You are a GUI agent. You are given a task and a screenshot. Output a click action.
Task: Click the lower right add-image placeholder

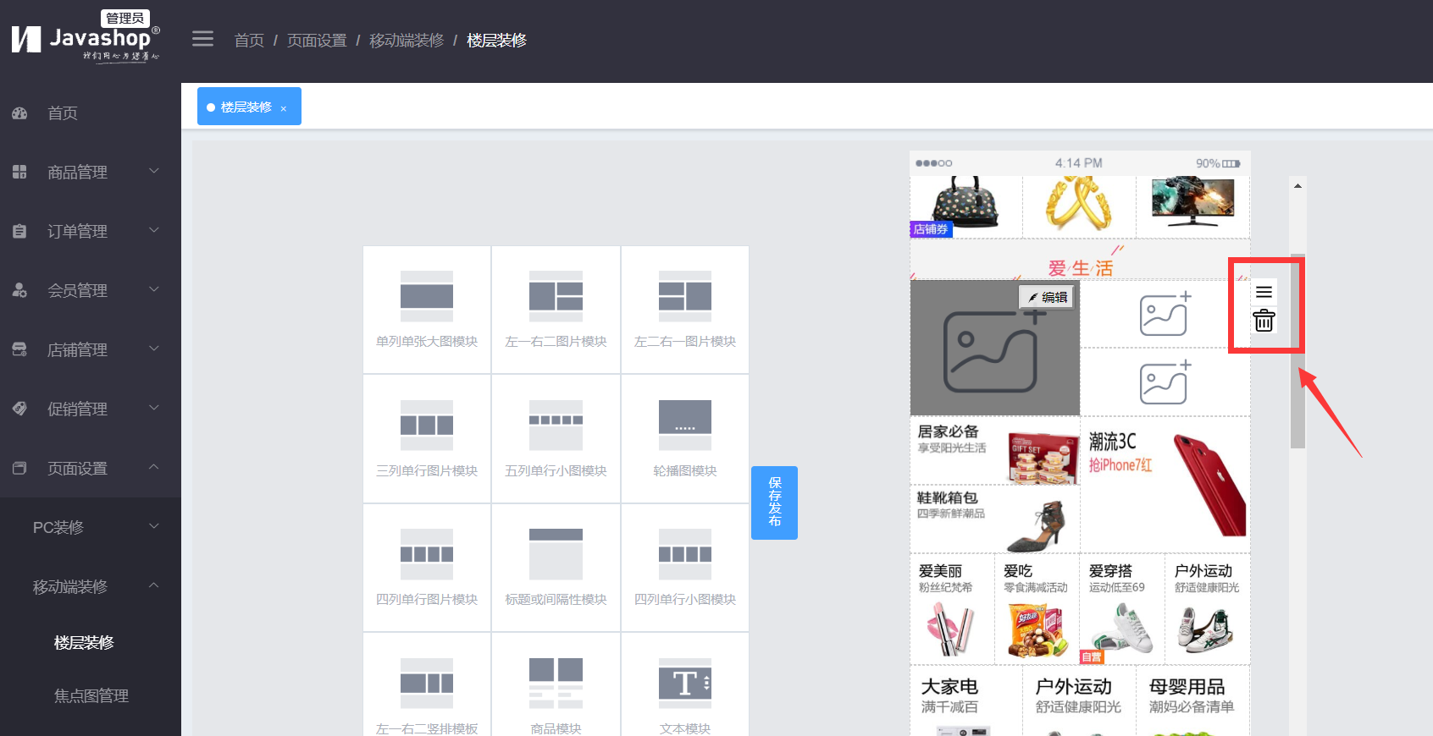(1165, 382)
